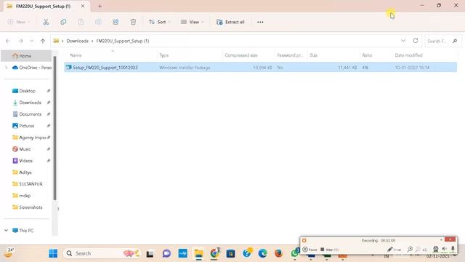
Task: Open the View dropdown menu
Action: 192,22
